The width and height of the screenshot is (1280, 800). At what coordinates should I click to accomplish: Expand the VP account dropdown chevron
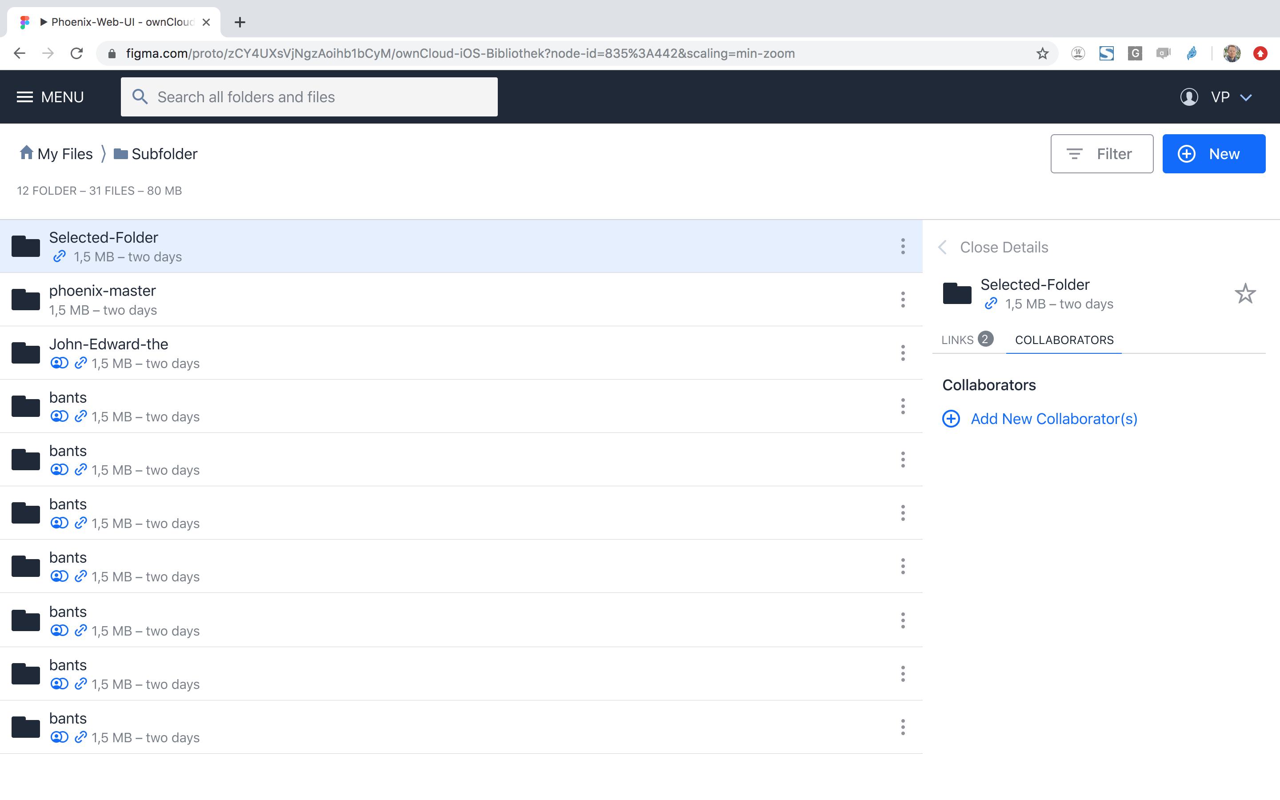[x=1246, y=97]
